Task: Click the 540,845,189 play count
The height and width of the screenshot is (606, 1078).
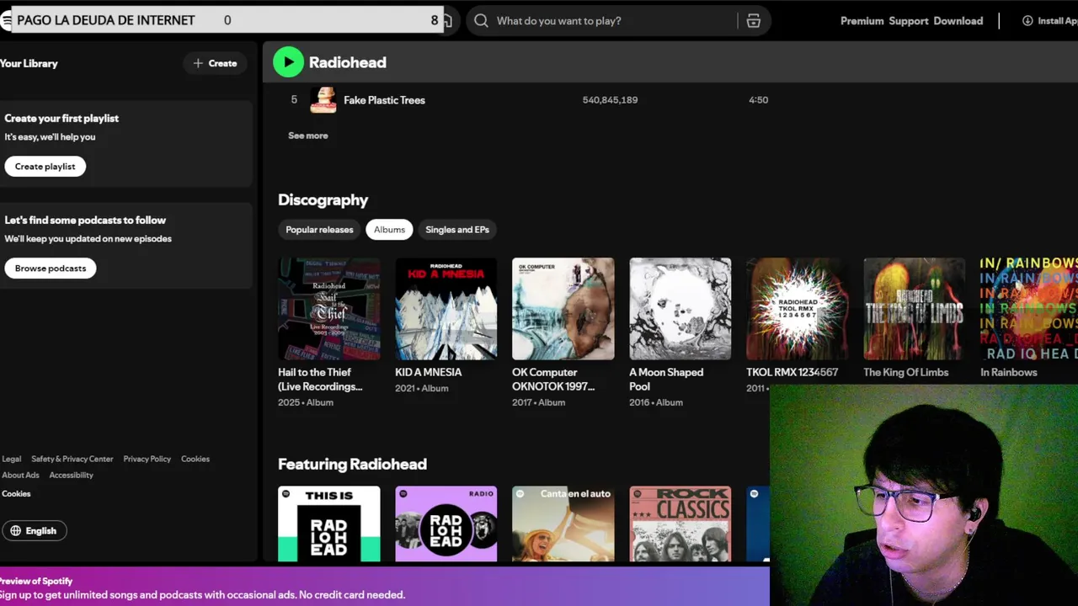Action: pos(610,100)
